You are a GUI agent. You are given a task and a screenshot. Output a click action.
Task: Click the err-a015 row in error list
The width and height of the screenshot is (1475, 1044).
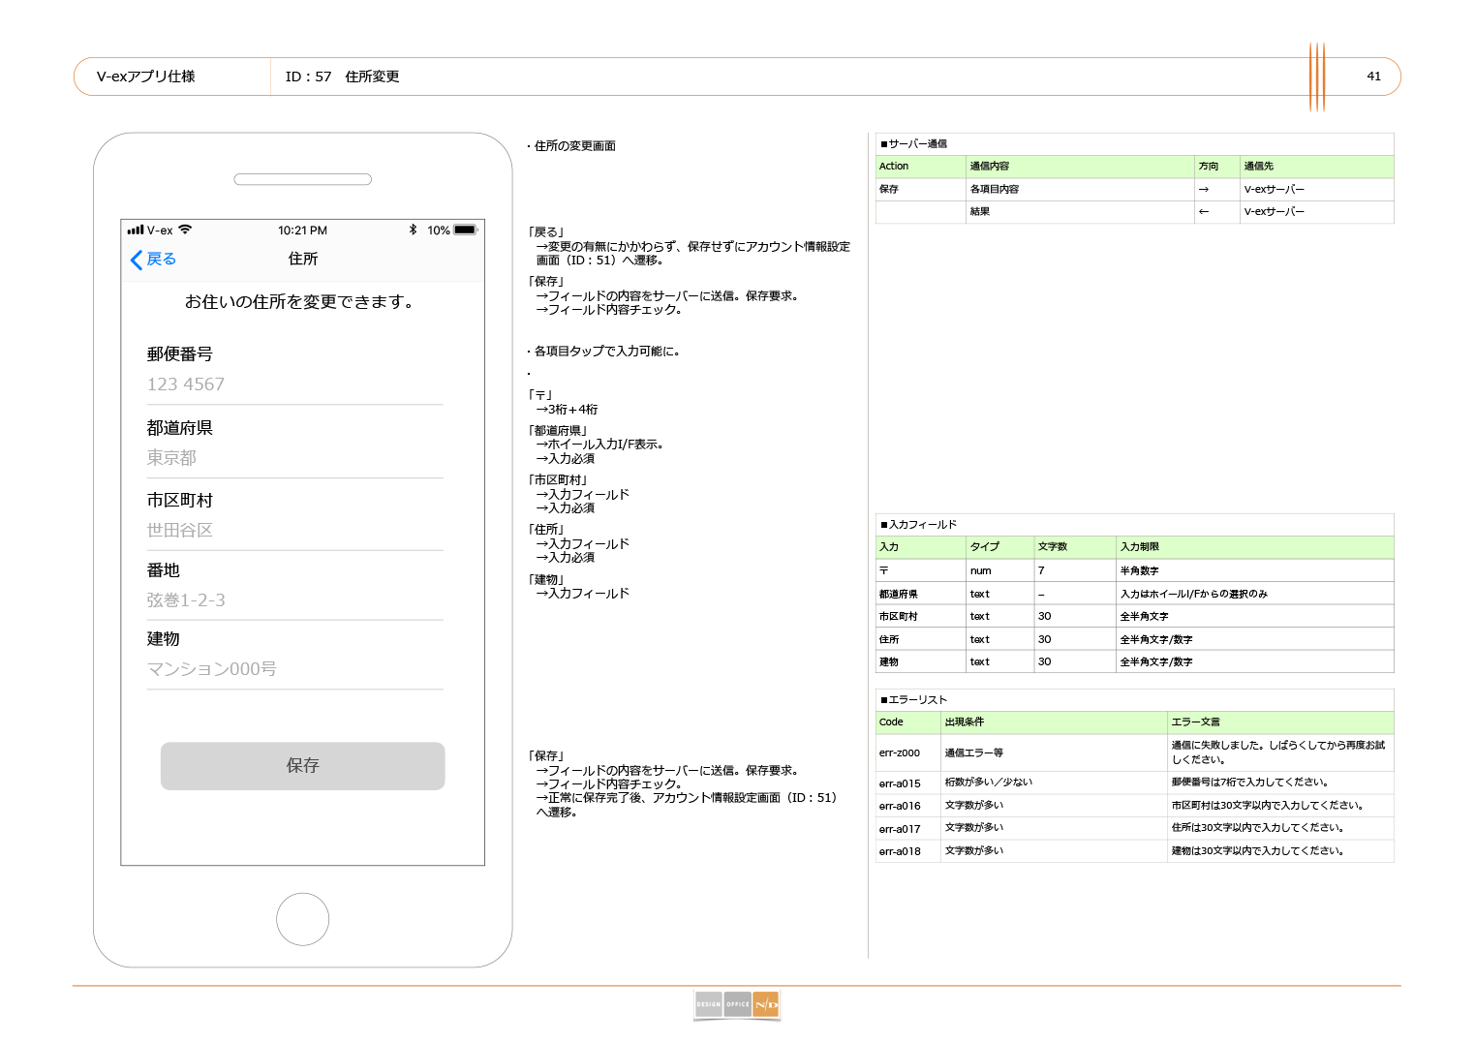click(x=1133, y=783)
